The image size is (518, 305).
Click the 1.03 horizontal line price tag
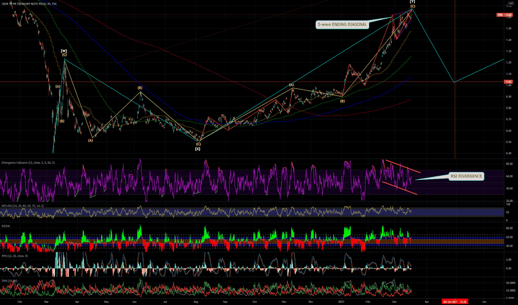509,82
